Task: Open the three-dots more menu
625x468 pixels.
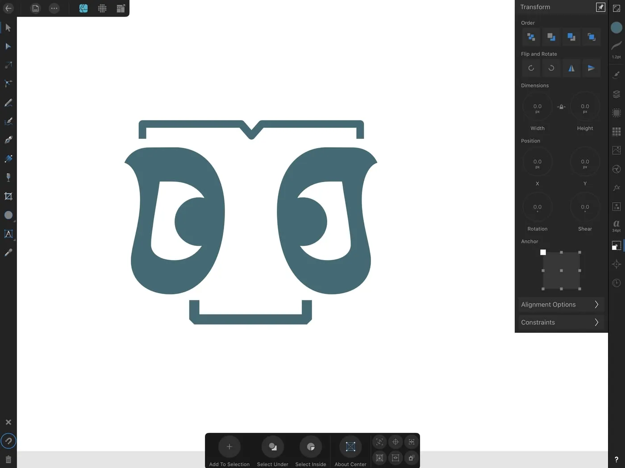Action: pyautogui.click(x=54, y=8)
